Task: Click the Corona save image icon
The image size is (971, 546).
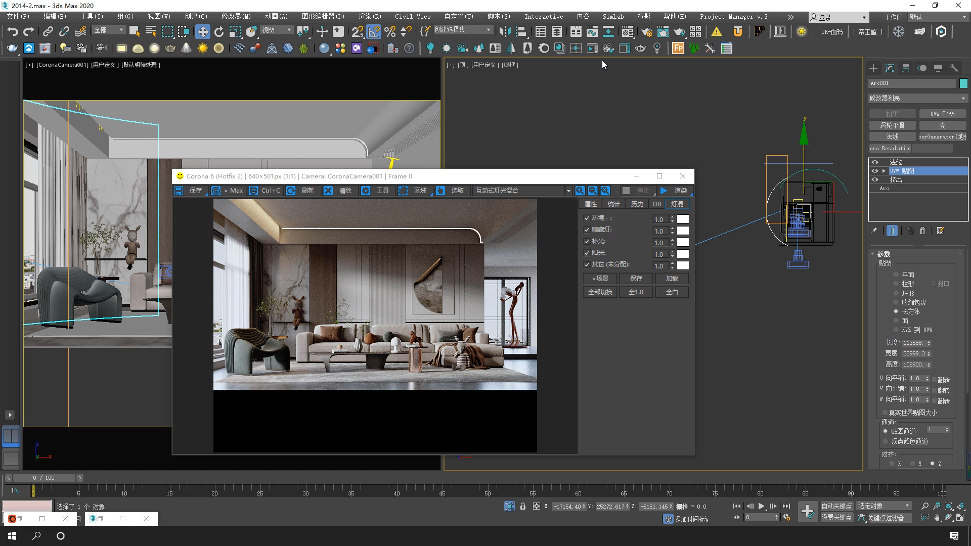Action: coord(179,191)
